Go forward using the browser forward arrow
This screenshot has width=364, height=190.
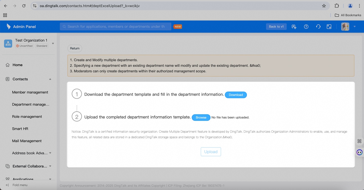pyautogui.click(x=15, y=6)
